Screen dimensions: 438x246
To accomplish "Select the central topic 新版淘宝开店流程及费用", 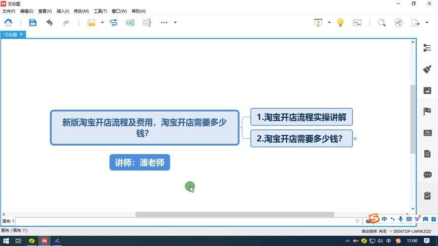I will [145, 128].
